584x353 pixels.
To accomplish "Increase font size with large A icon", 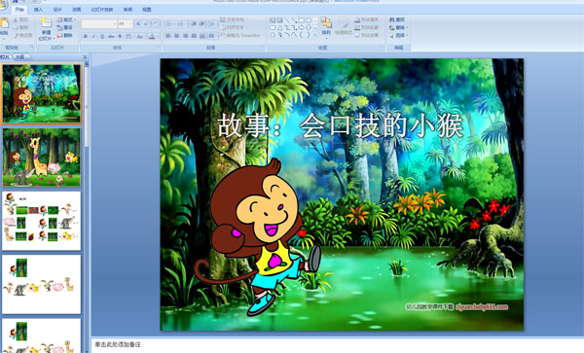I will pyautogui.click(x=138, y=23).
